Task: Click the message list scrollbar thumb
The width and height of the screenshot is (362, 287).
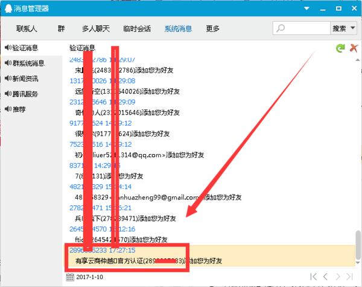Action: point(358,245)
